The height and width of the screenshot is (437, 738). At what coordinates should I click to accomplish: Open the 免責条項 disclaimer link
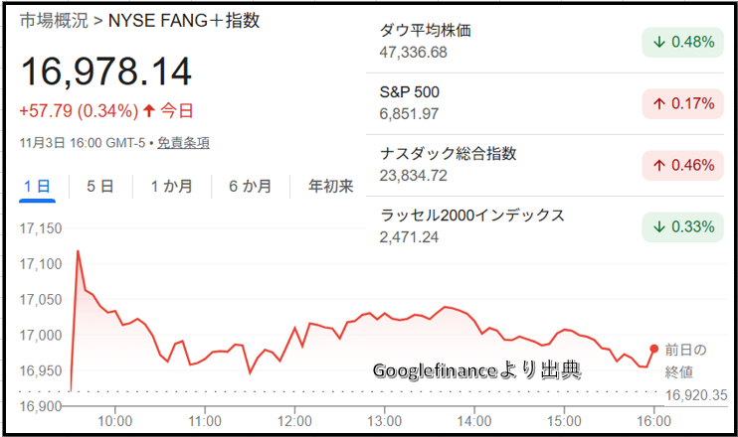click(183, 143)
